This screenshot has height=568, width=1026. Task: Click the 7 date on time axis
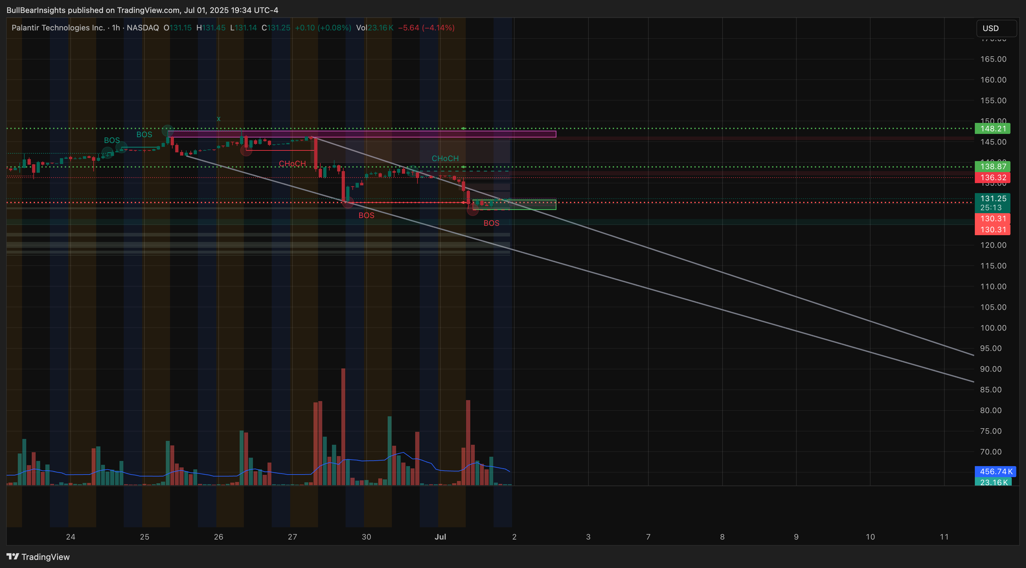pyautogui.click(x=648, y=537)
